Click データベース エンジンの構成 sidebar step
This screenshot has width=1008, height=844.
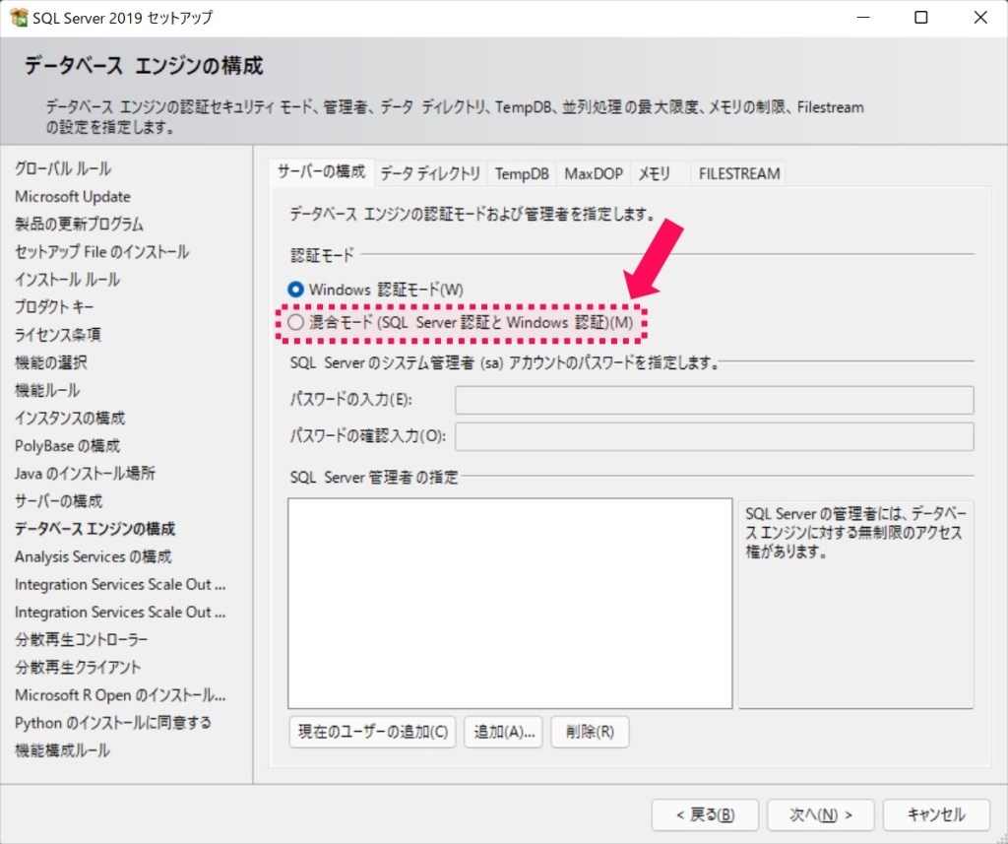[95, 529]
